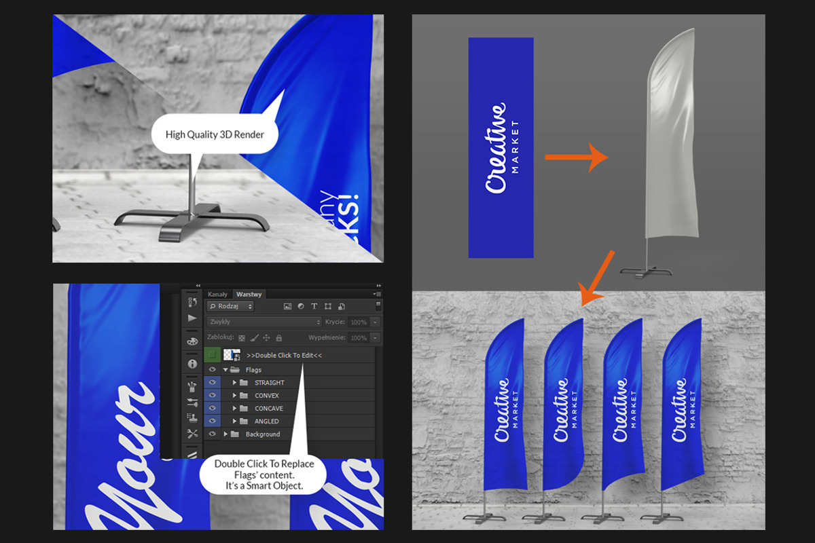Screen dimensions: 815x543
Task: Switch to the Warstwy tab
Action: pos(249,295)
